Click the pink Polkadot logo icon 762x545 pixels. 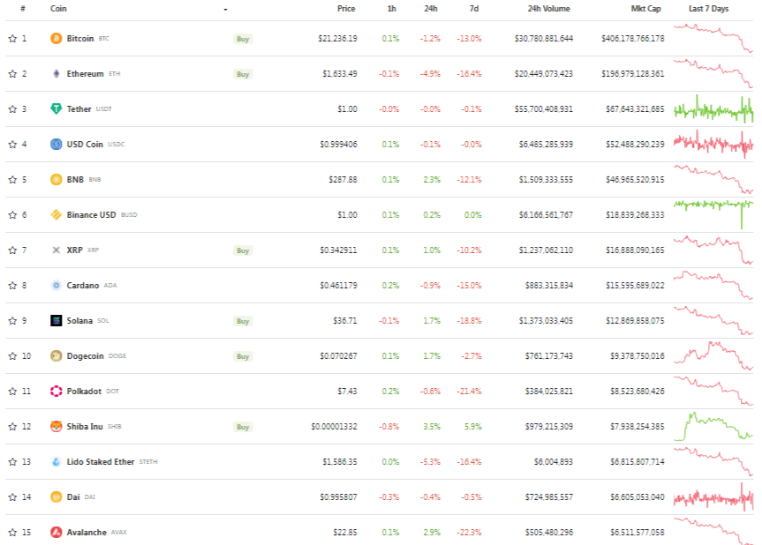pyautogui.click(x=57, y=392)
